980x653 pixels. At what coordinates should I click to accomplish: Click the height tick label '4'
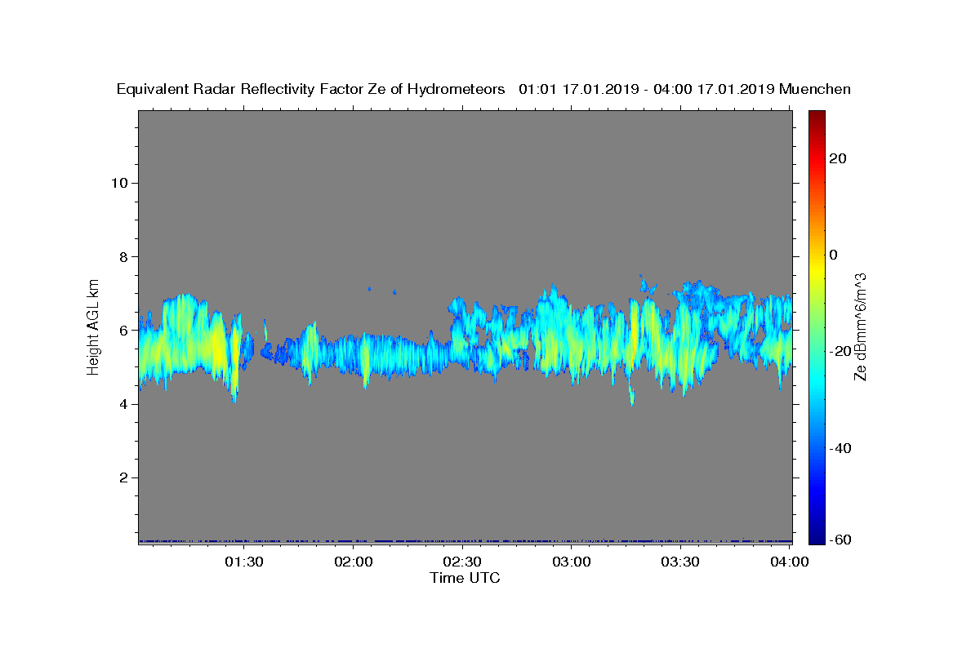(x=122, y=404)
